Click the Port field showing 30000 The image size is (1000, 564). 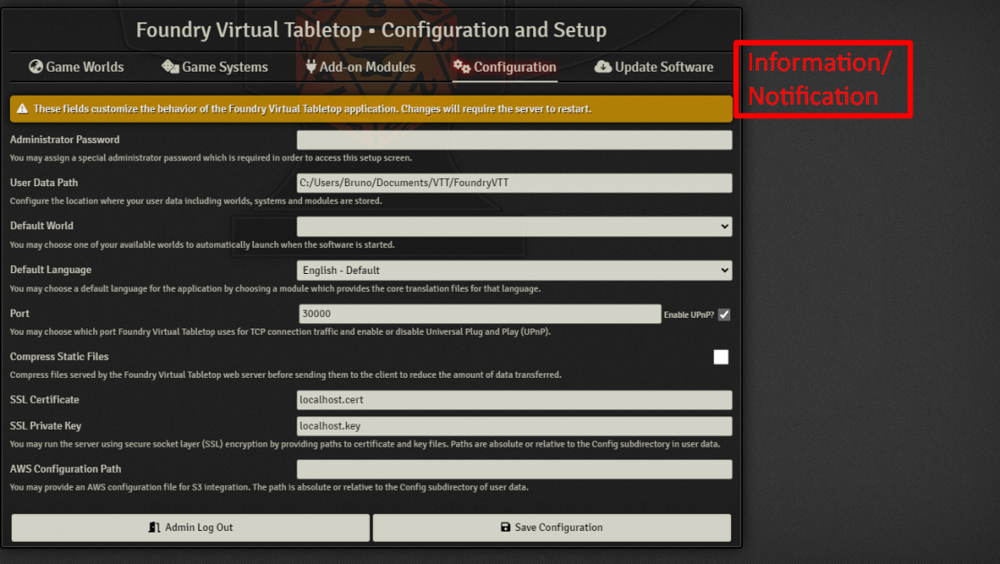[x=479, y=313]
